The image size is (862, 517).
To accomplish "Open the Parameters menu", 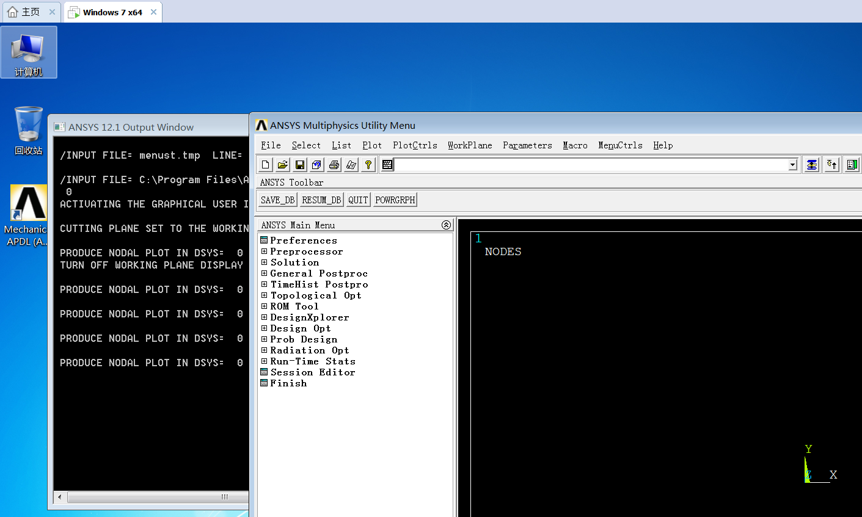I will (527, 145).
